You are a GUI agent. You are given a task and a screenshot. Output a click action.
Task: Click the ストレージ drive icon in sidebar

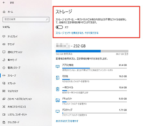(x=4, y=75)
